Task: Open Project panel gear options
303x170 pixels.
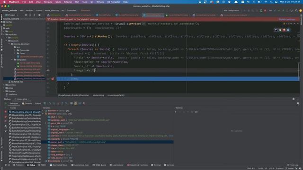Action: pos(39,15)
